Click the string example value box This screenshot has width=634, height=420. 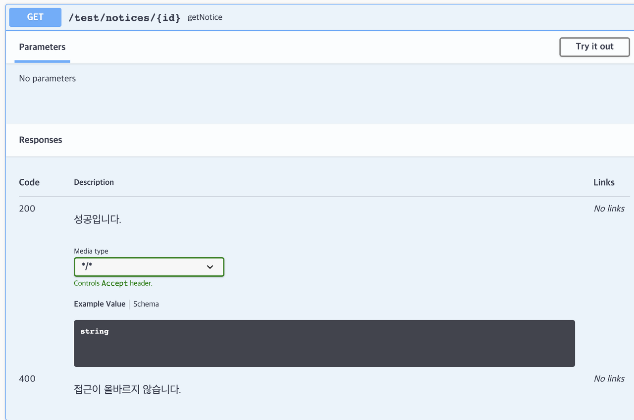pyautogui.click(x=324, y=343)
